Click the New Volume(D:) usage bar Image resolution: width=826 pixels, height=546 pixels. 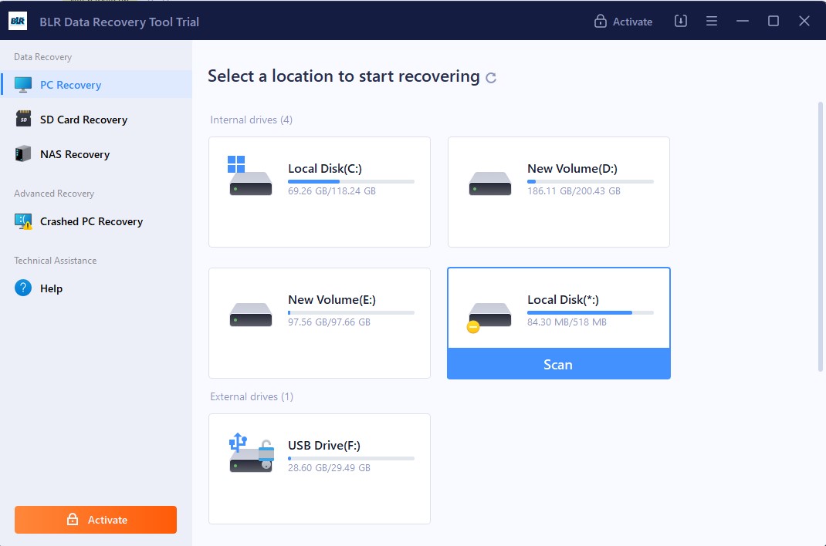[x=590, y=181]
